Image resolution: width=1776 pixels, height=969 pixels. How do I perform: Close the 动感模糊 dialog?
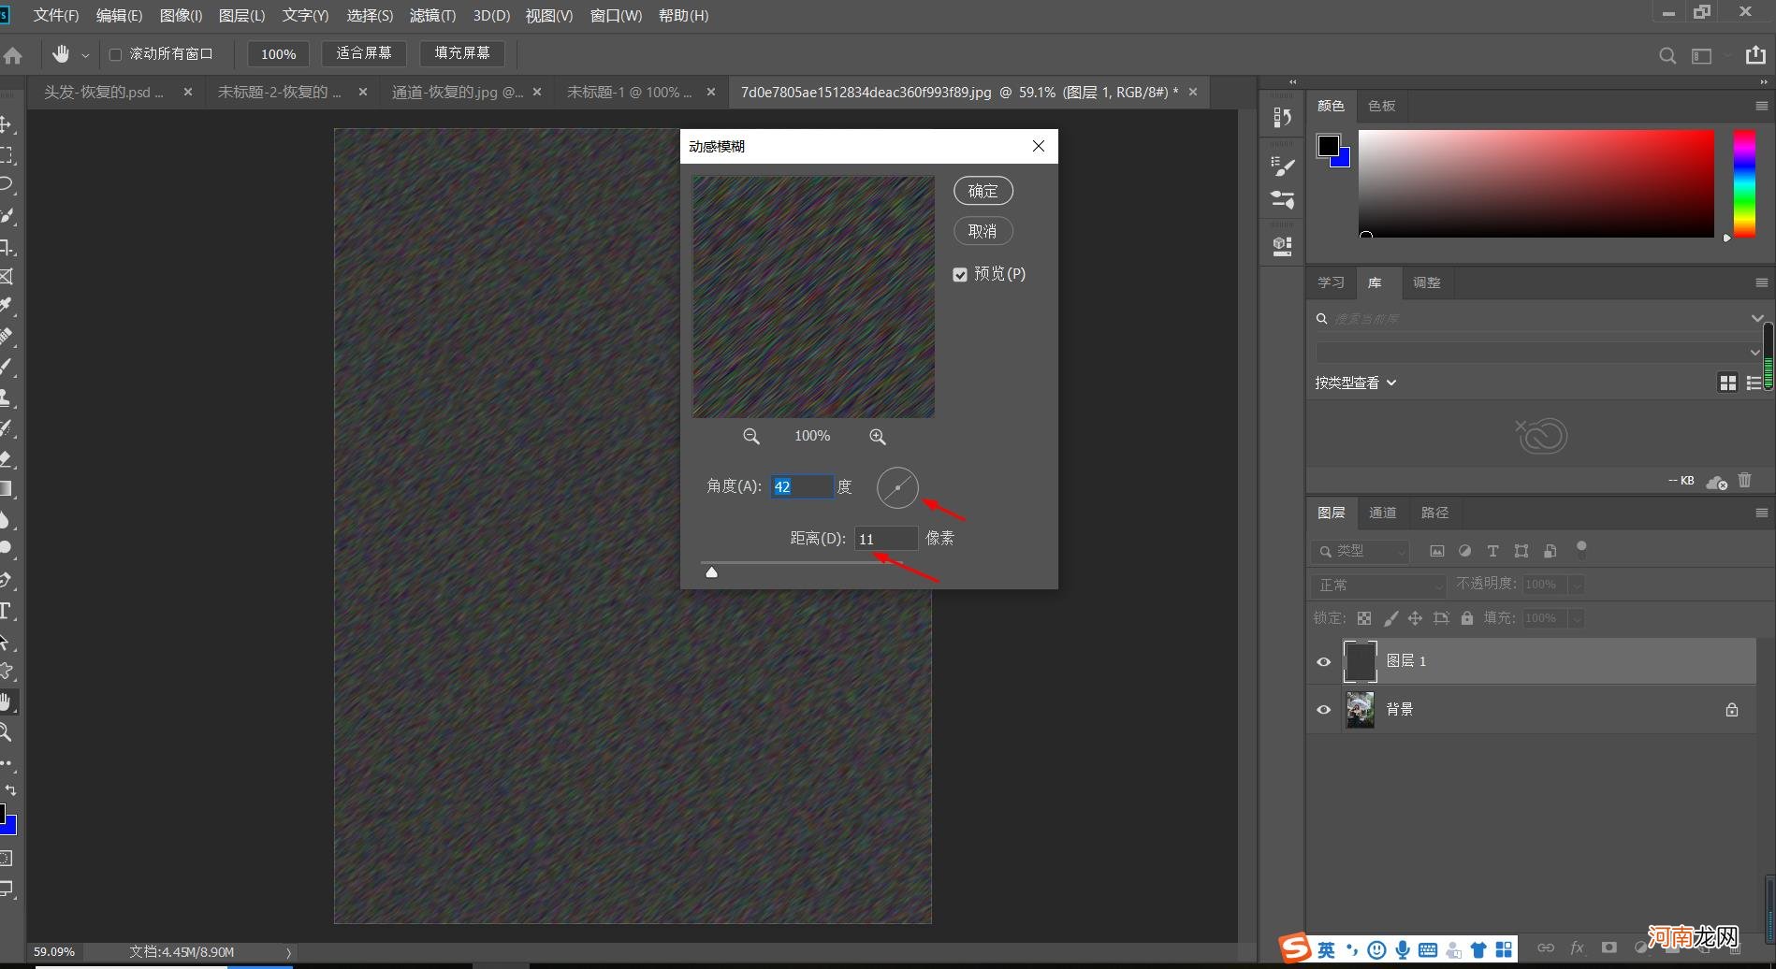pyautogui.click(x=1038, y=146)
